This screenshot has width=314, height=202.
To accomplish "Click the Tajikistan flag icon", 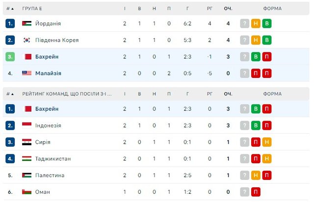I will point(26,159).
